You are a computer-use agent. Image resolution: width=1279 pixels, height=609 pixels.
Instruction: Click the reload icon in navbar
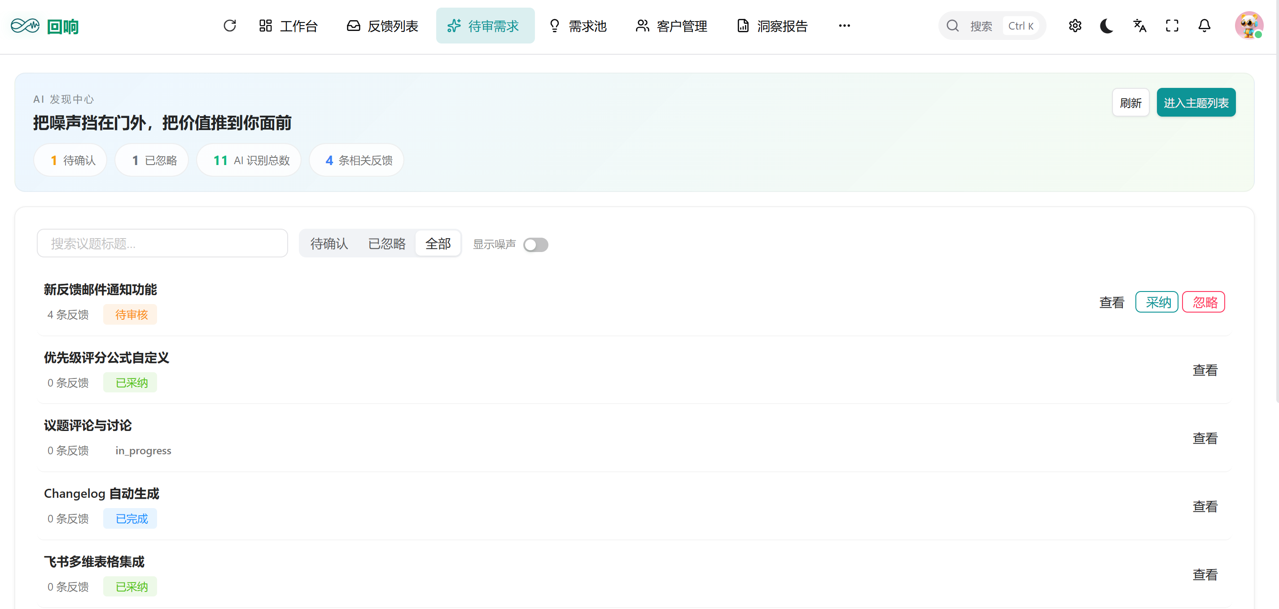click(229, 26)
